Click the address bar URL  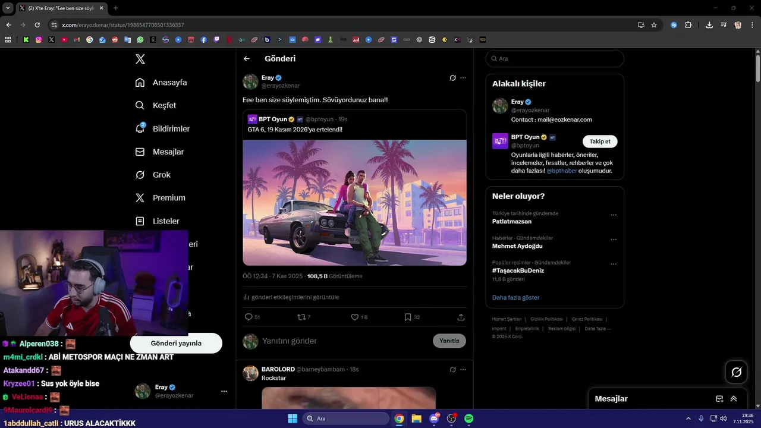[x=123, y=25]
